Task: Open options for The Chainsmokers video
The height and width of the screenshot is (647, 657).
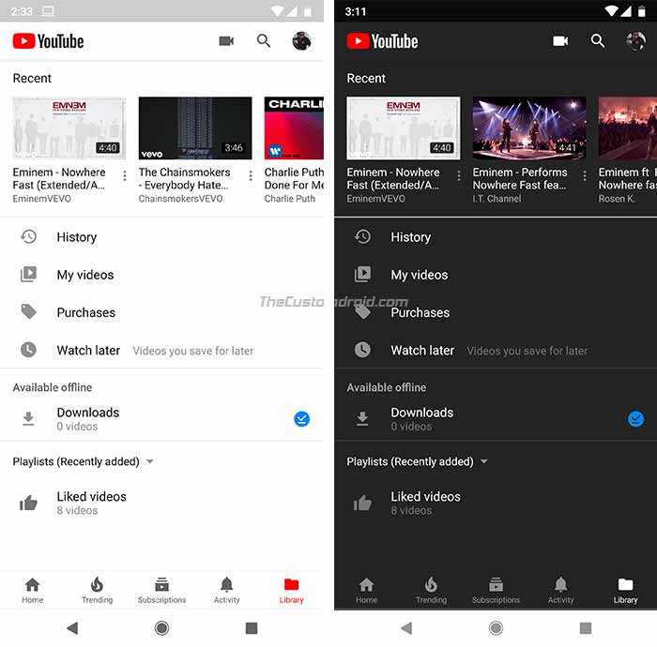Action: [x=251, y=175]
